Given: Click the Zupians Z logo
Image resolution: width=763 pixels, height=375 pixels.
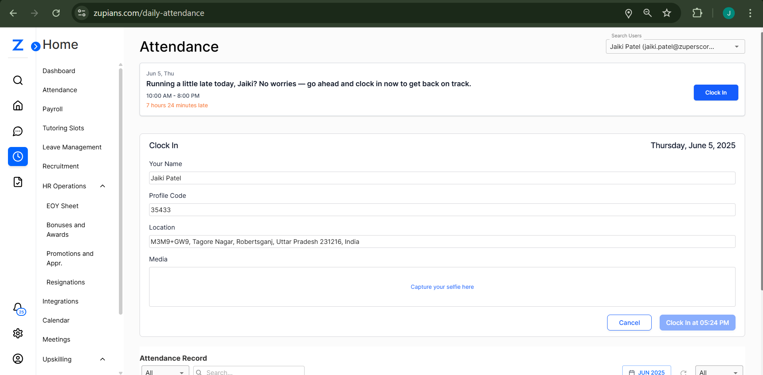Looking at the screenshot, I should point(17,44).
